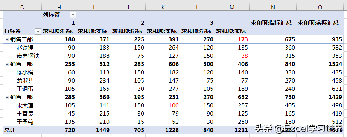Select column header J

click(128, 8)
